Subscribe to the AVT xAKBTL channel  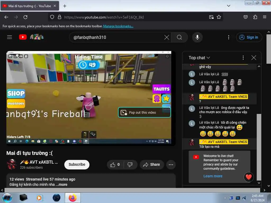77,164
